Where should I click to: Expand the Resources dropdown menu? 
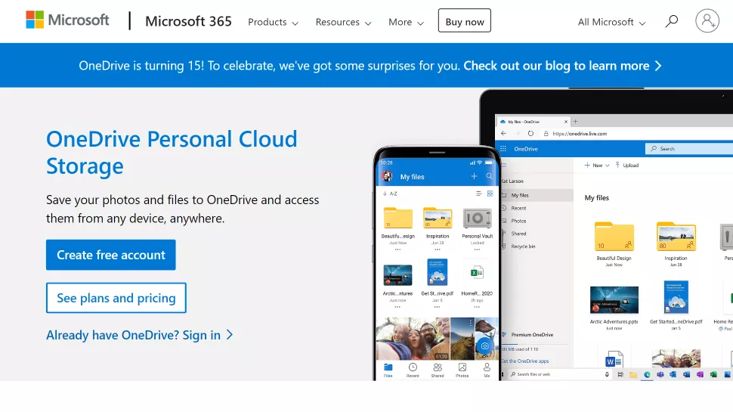pyautogui.click(x=343, y=22)
